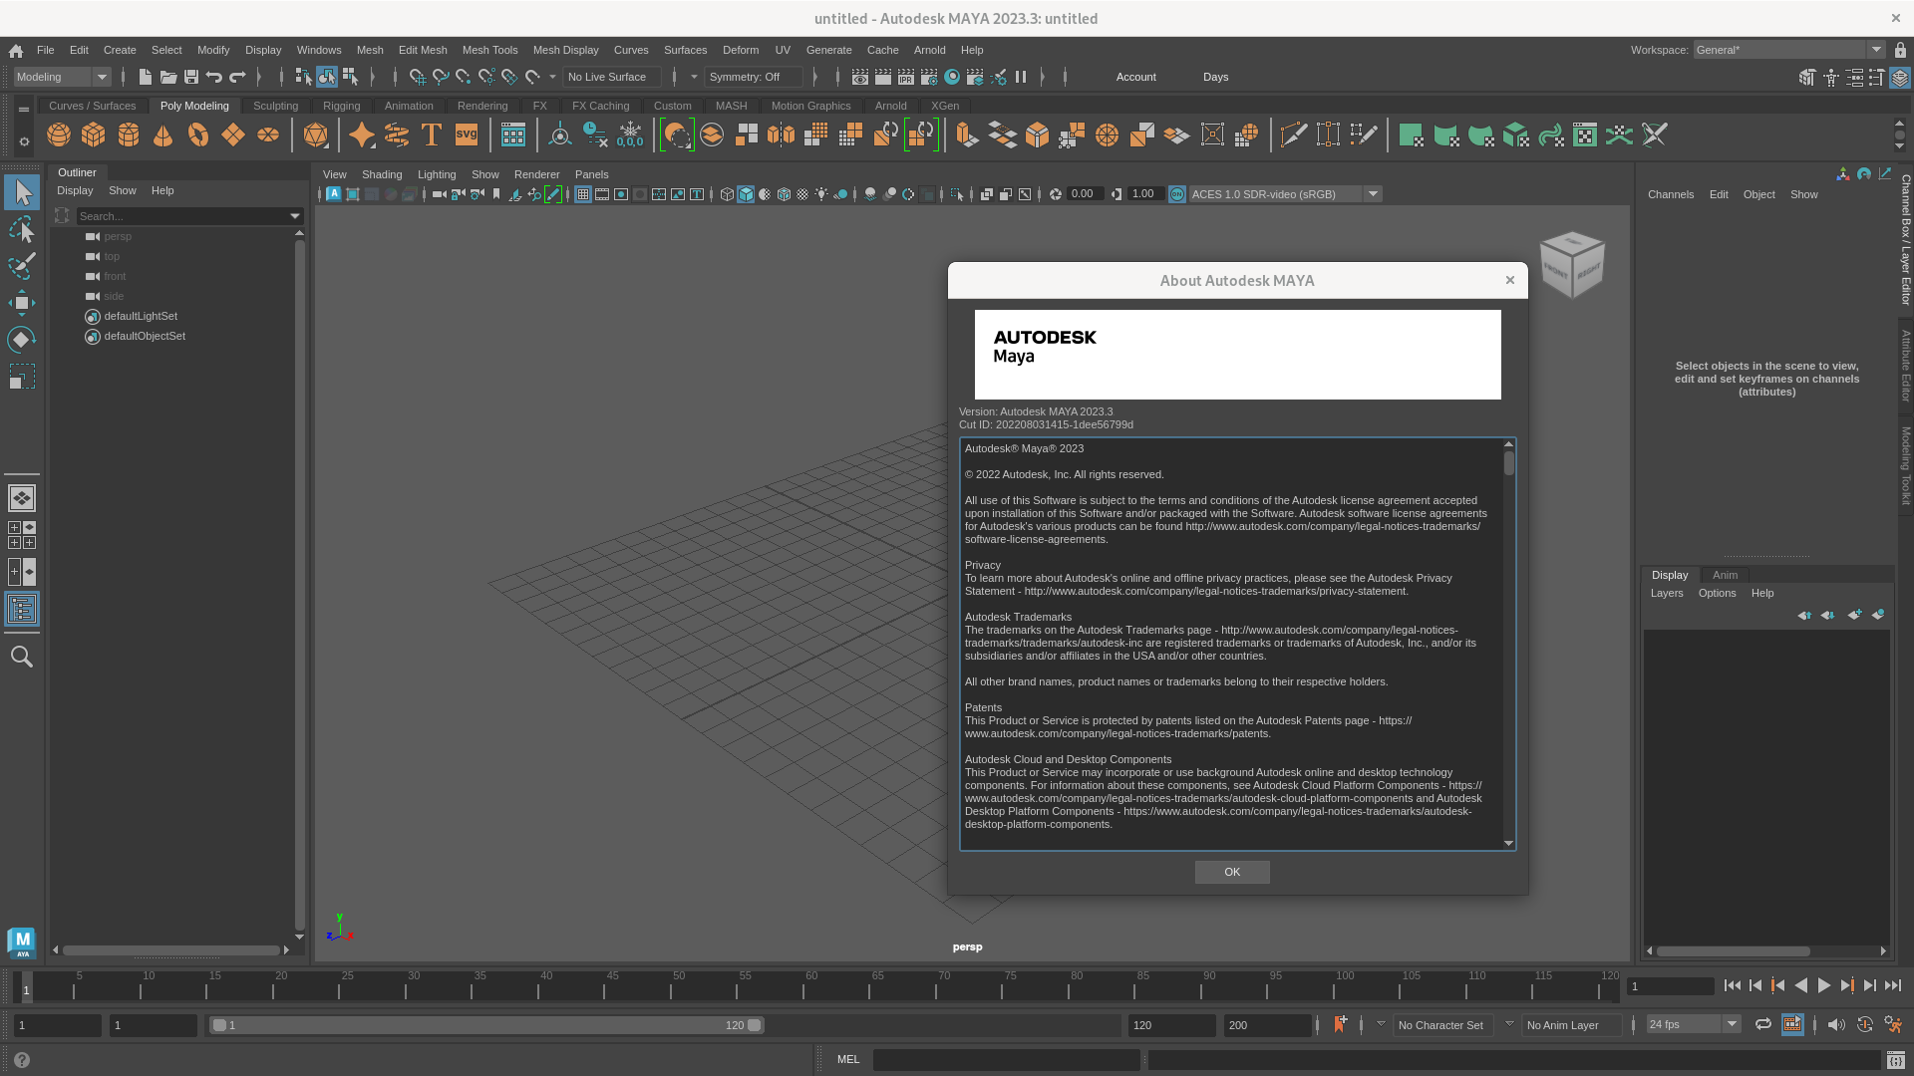Select the Scale tool in toolbox

pyautogui.click(x=22, y=377)
